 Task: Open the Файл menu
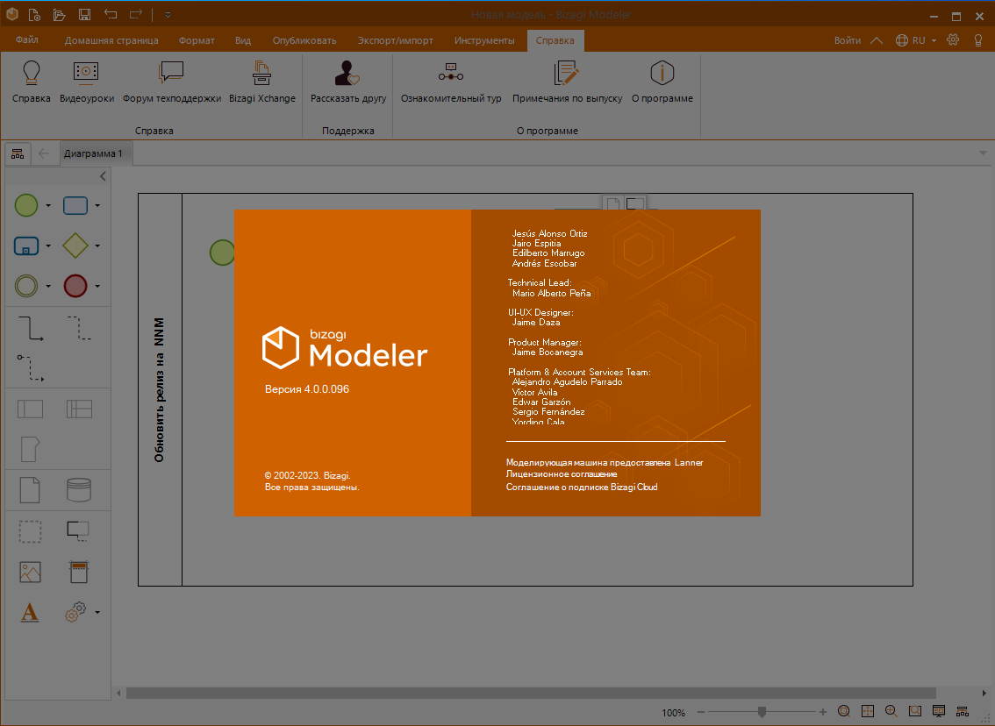(x=26, y=40)
